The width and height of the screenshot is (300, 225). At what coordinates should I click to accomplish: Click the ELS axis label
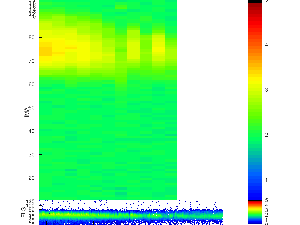coord(24,212)
